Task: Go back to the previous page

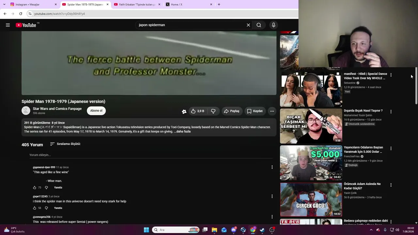Action: coord(5,14)
